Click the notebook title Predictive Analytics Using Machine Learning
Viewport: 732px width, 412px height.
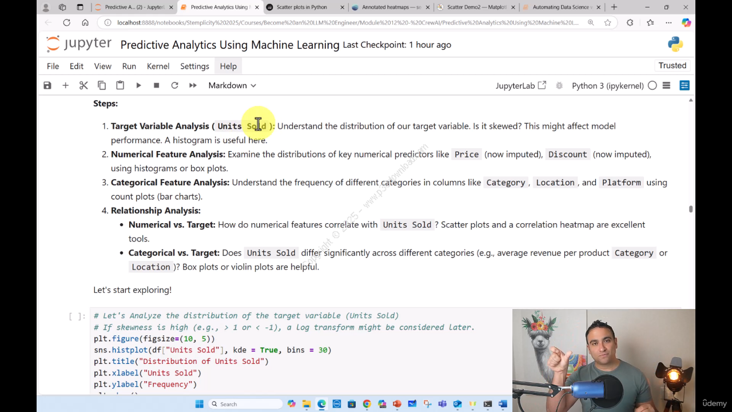click(230, 45)
